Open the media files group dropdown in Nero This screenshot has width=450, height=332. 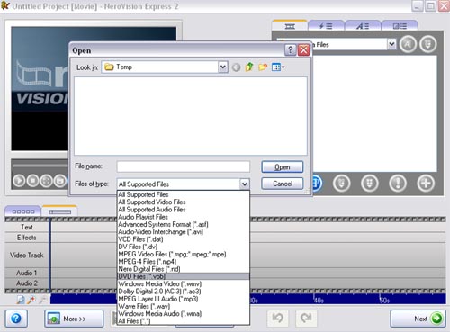[391, 44]
